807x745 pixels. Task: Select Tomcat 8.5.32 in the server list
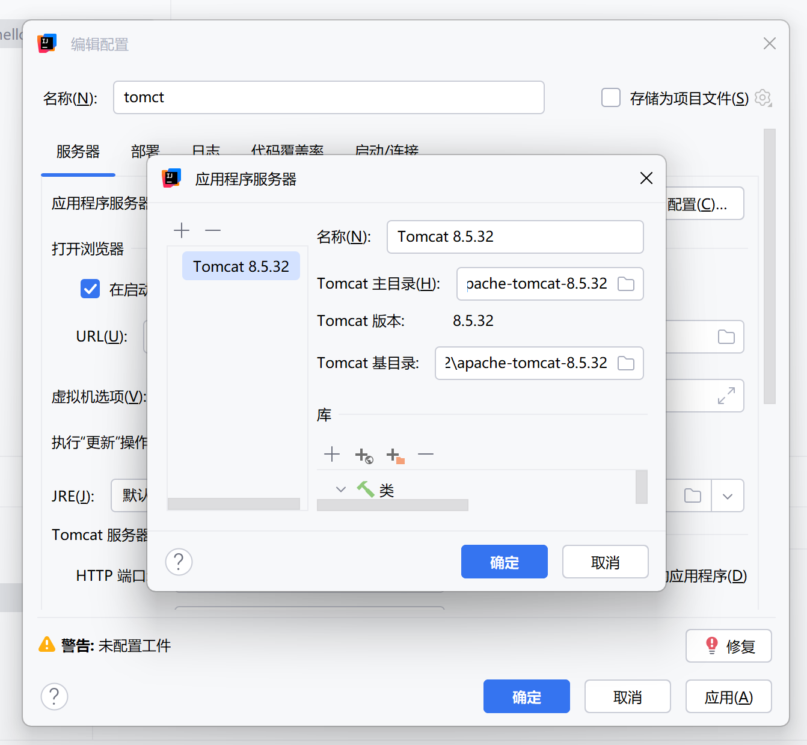(x=241, y=266)
